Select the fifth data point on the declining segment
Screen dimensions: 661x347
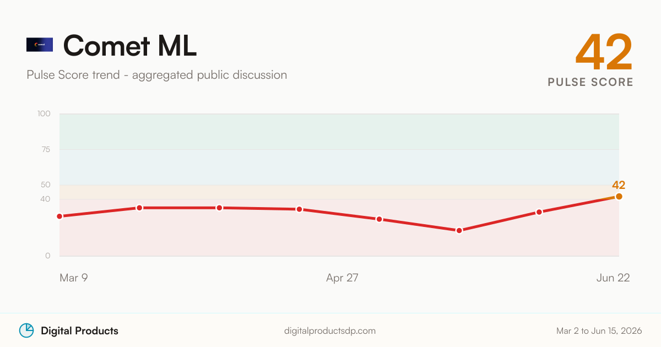(379, 219)
